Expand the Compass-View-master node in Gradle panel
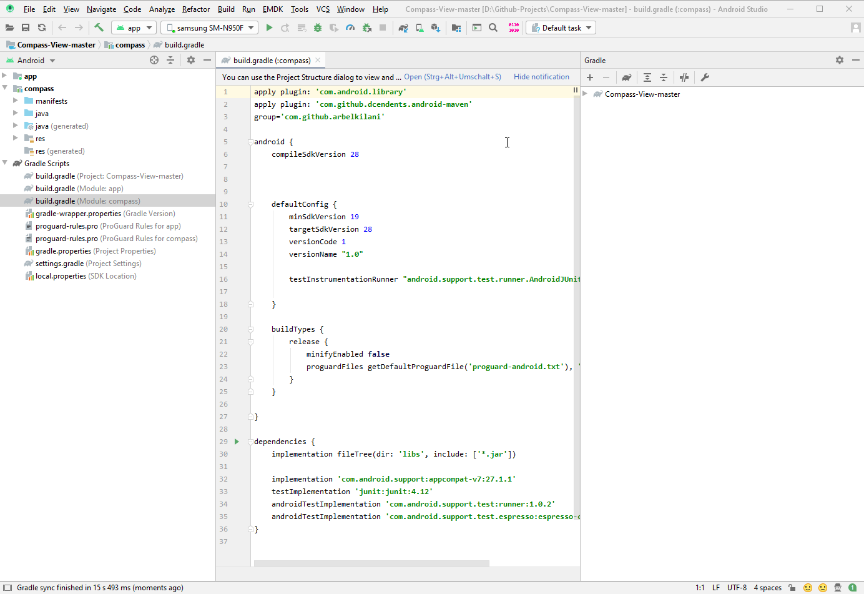 tap(586, 94)
